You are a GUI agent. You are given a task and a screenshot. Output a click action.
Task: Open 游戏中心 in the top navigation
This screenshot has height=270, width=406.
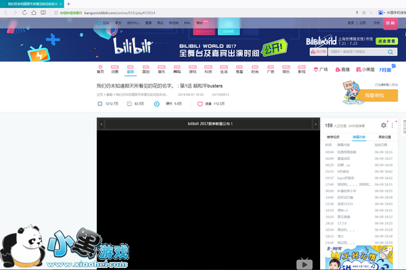tap(133, 23)
